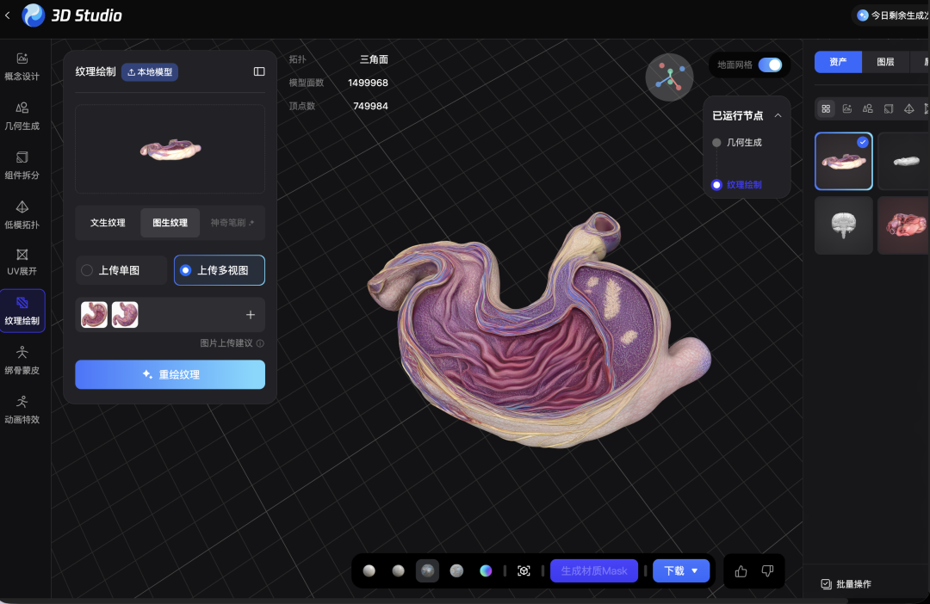Toggle the 地面网格 switch
This screenshot has height=604, width=930.
tap(771, 65)
